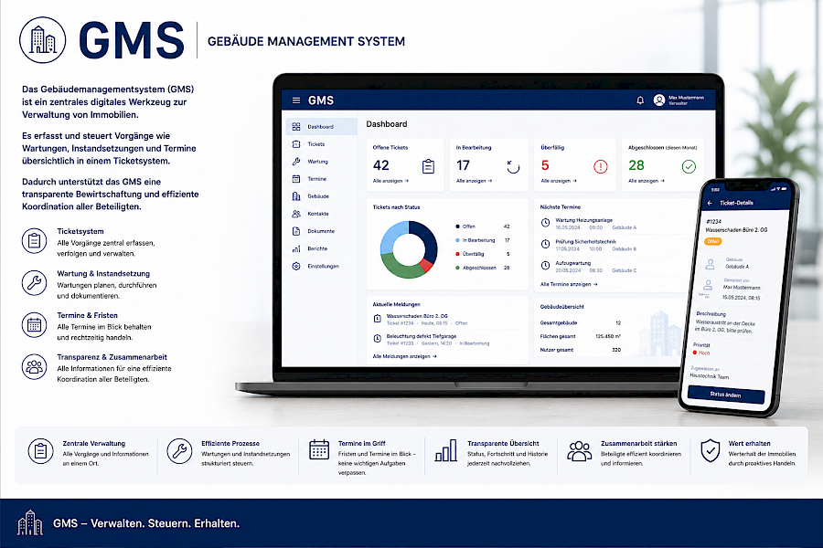The height and width of the screenshot is (548, 823).
Task: Tap the back arrow in phone Ticket-Details
Action: click(x=711, y=203)
